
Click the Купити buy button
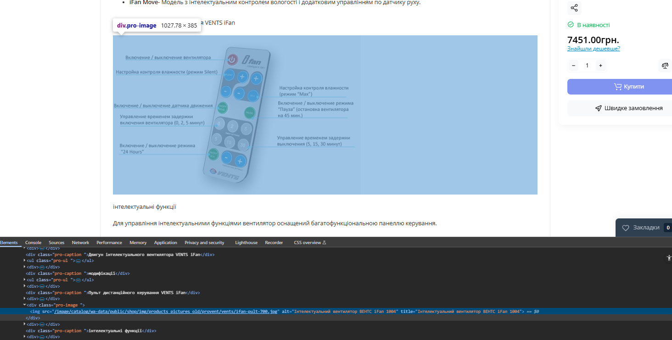pos(620,87)
